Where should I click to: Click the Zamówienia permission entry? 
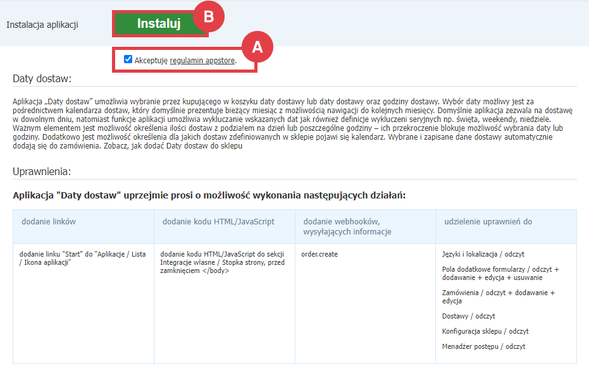[x=498, y=297]
